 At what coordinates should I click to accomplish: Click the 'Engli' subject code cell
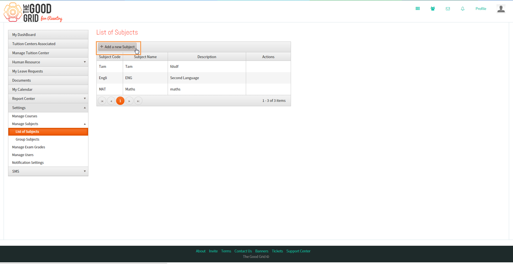[x=110, y=78]
